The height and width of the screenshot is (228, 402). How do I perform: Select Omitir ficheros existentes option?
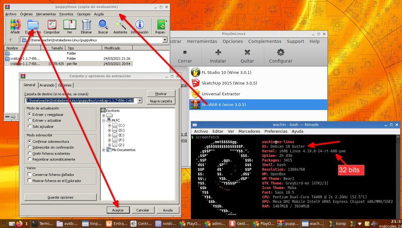tap(30, 154)
